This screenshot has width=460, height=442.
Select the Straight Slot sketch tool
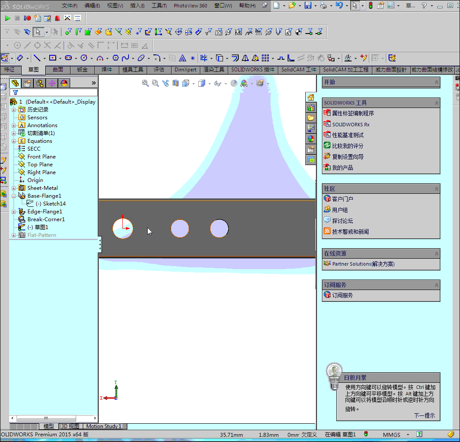coord(68,58)
